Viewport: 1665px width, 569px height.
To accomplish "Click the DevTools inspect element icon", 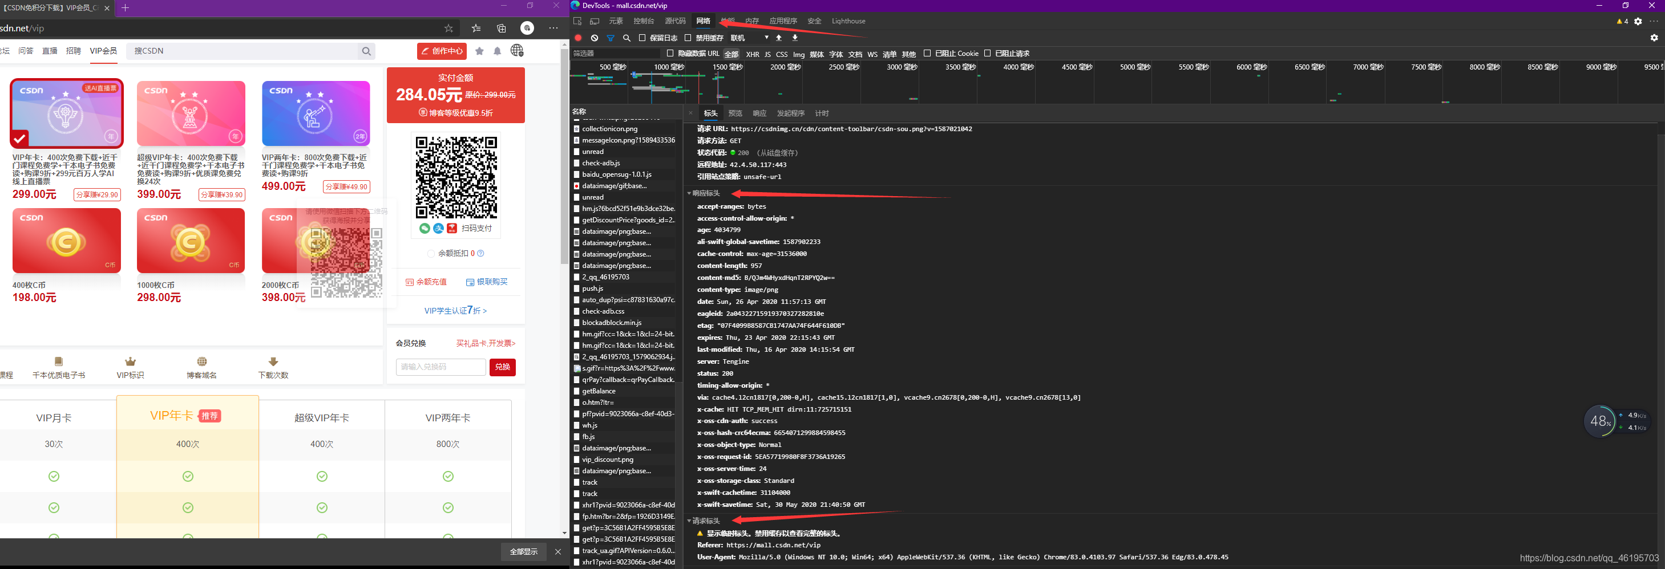I will pos(578,21).
